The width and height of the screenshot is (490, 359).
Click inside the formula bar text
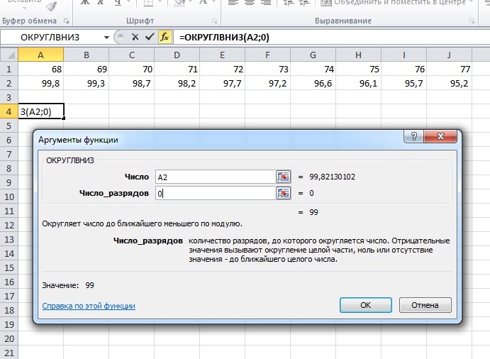coord(224,38)
